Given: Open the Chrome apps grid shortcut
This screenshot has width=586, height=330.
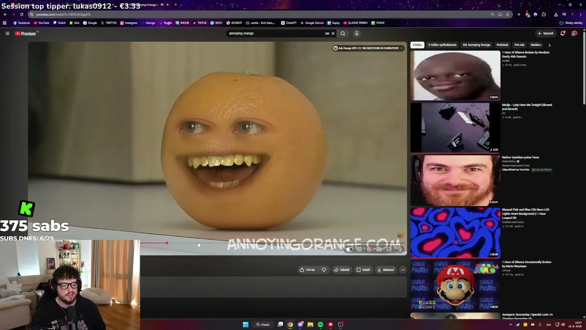Looking at the screenshot, I should (5, 23).
